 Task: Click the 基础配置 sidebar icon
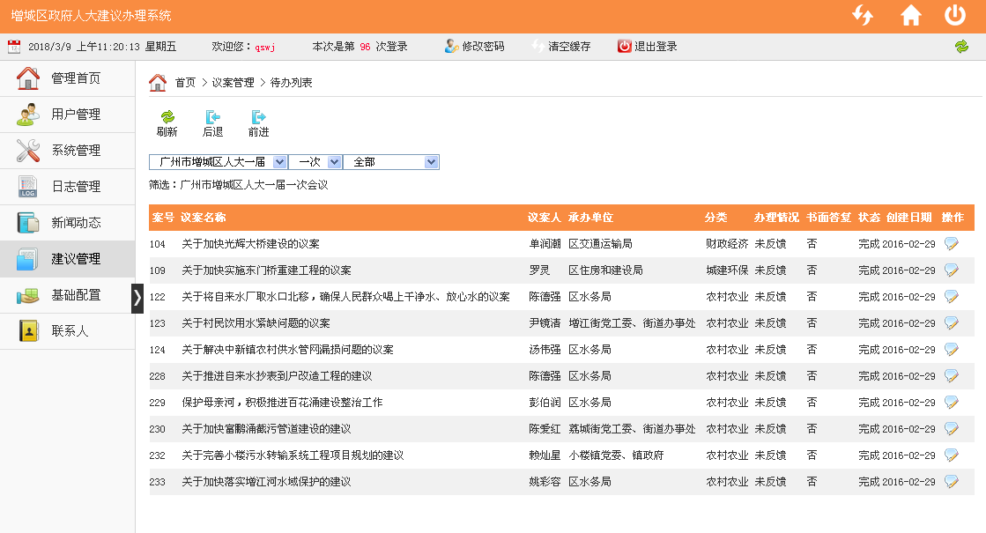coord(27,295)
